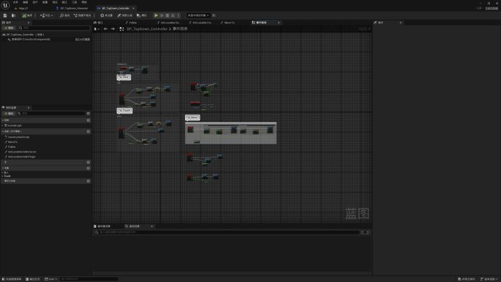The image size is (501, 282).
Task: Toggle Hide Unrelated nodes
Action: tap(82, 15)
